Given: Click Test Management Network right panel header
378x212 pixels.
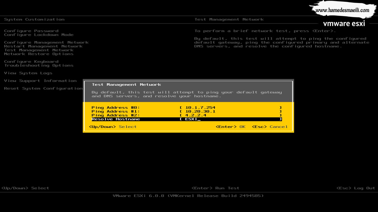Looking at the screenshot, I should (229, 19).
